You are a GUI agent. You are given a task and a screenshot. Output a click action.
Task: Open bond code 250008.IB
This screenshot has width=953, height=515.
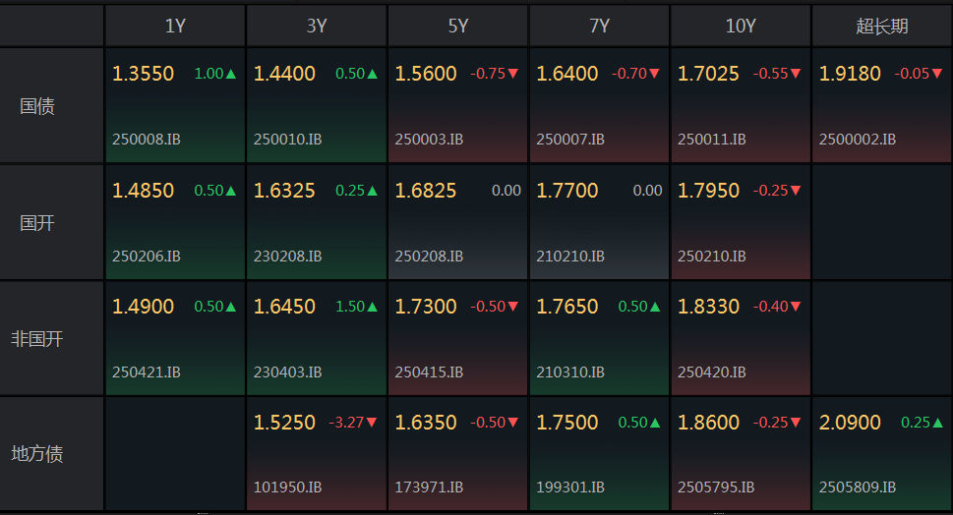click(x=147, y=140)
